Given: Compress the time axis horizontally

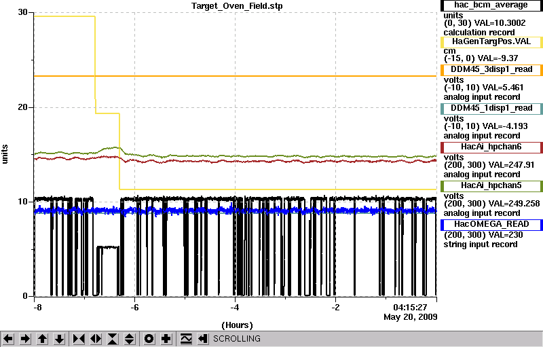Looking at the screenshot, I should tap(79, 339).
